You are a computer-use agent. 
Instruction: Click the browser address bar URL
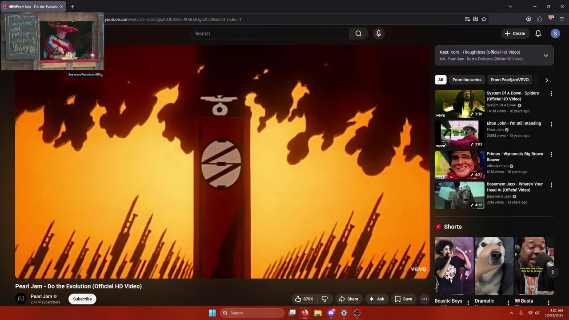[173, 19]
